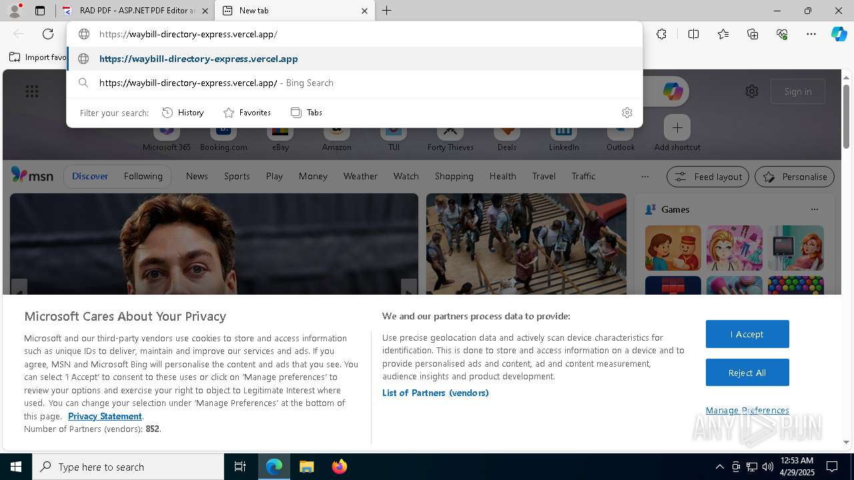Screen dimensions: 854x480
Task: Open the Feed layout button
Action: pyautogui.click(x=708, y=177)
